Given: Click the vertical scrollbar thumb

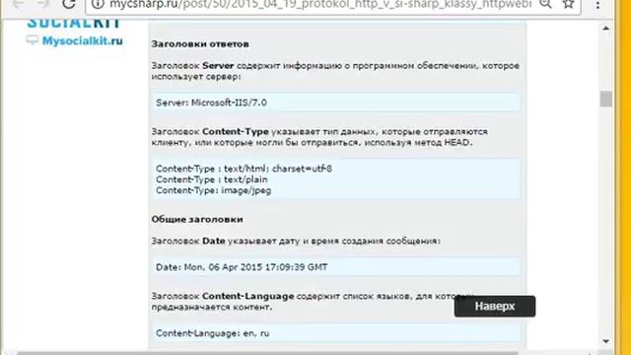Looking at the screenshot, I should tap(606, 99).
